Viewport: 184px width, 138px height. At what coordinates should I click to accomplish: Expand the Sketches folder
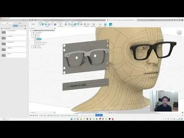[x=32, y=46]
